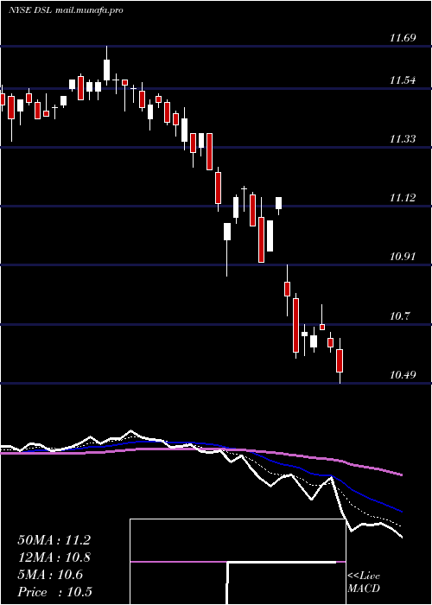Click the 10.7 price level label
Screen dimensions: 432x605
[399, 316]
